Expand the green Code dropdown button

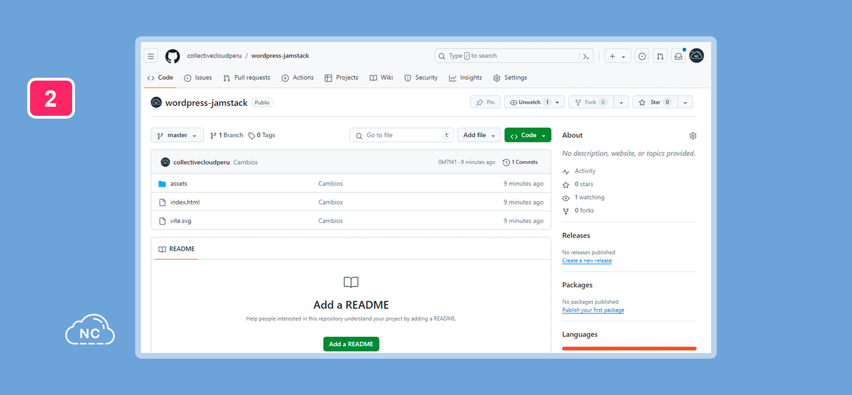click(528, 135)
